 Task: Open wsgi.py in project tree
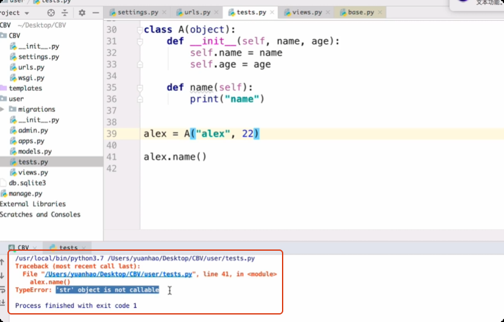click(x=31, y=78)
